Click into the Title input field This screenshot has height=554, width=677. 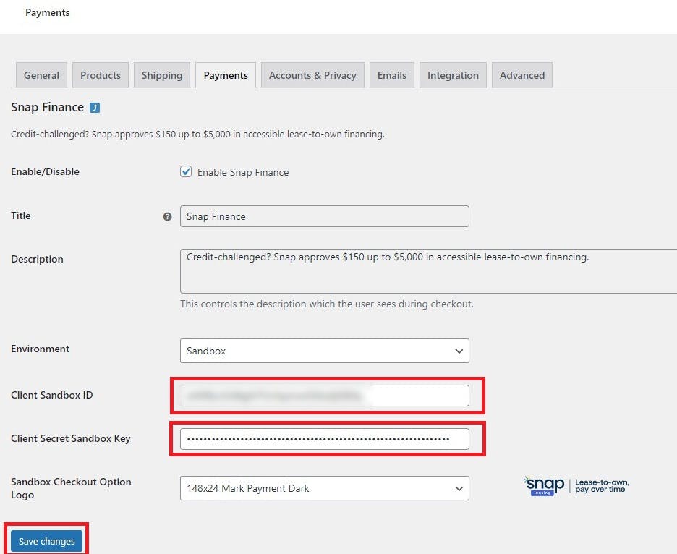(325, 216)
